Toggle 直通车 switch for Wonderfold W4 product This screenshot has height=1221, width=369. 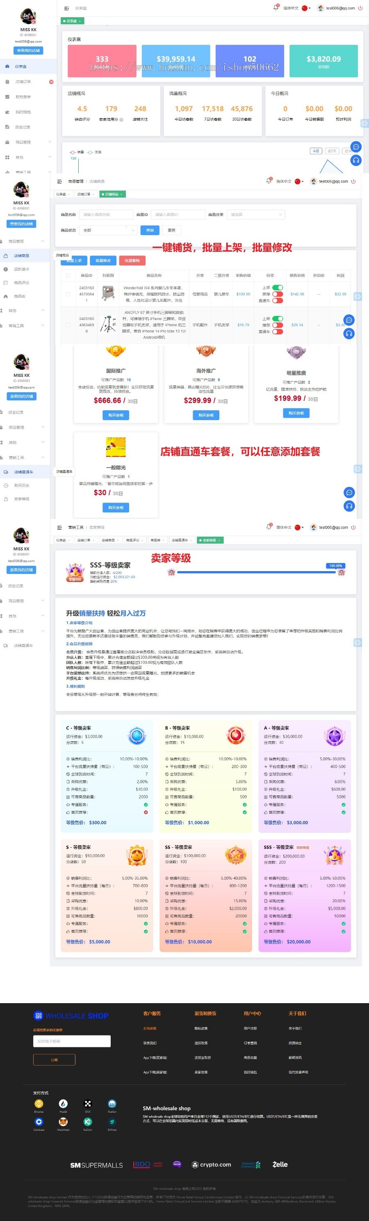278,300
